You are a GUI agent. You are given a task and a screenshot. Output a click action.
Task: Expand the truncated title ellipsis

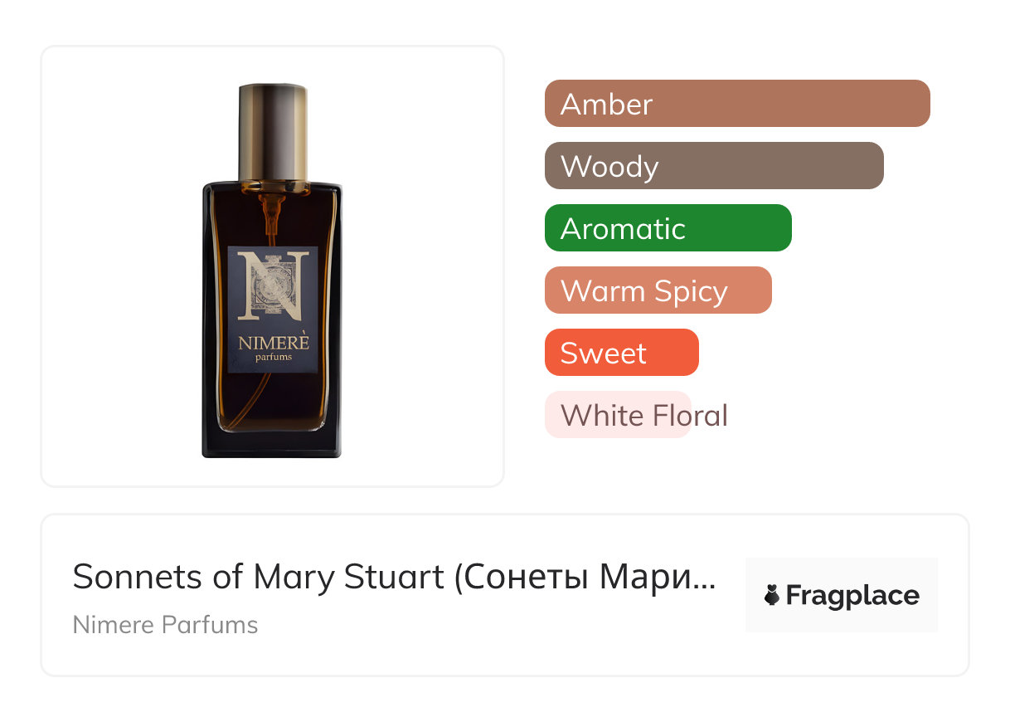pos(704,578)
